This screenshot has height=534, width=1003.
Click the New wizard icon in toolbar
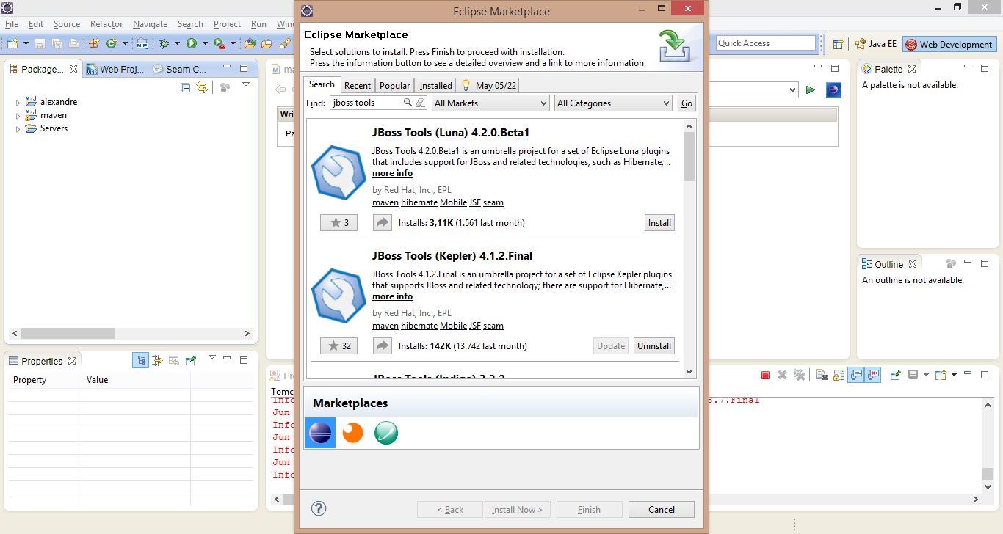coord(12,44)
